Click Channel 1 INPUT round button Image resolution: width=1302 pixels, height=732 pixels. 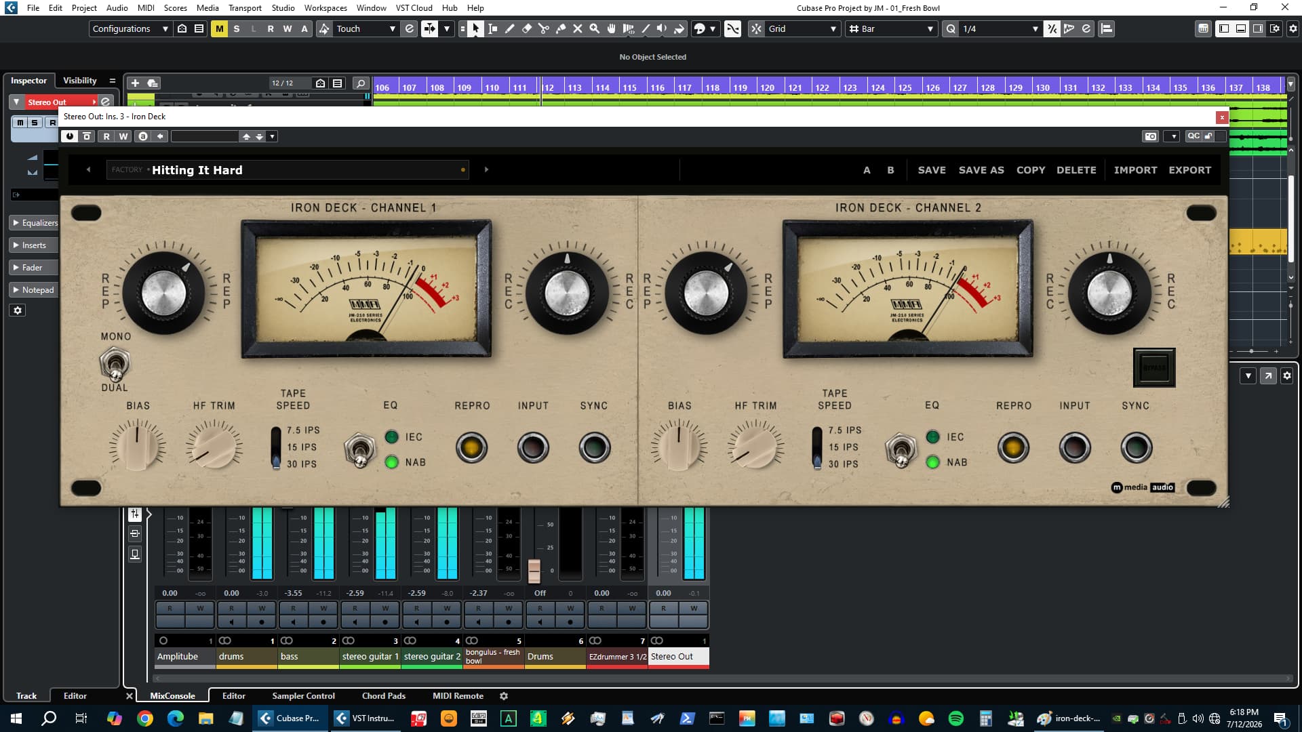pos(533,447)
